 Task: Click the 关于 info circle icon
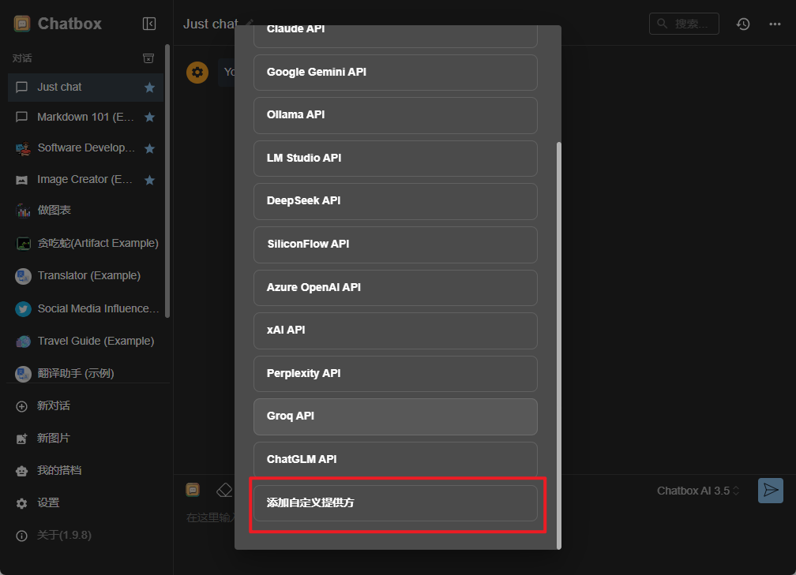click(21, 536)
